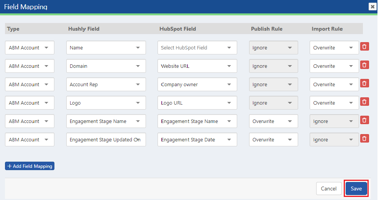Click the Add Field Mapping button

pyautogui.click(x=30, y=166)
